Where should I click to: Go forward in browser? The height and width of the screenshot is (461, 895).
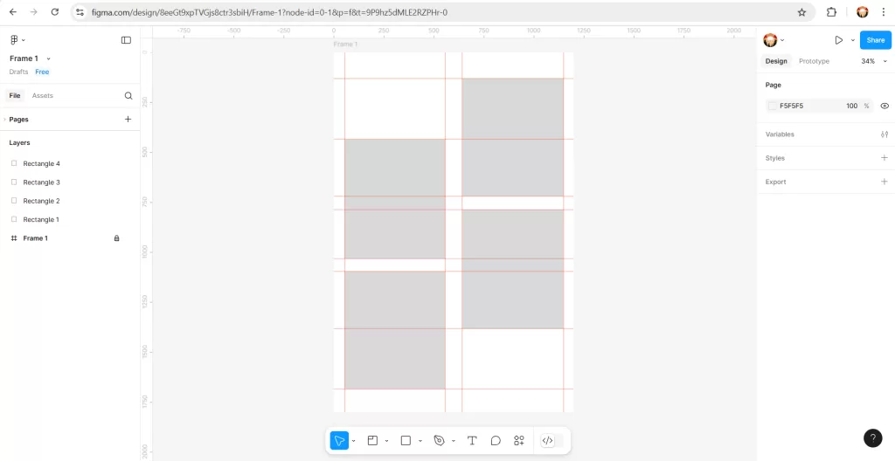click(x=34, y=12)
